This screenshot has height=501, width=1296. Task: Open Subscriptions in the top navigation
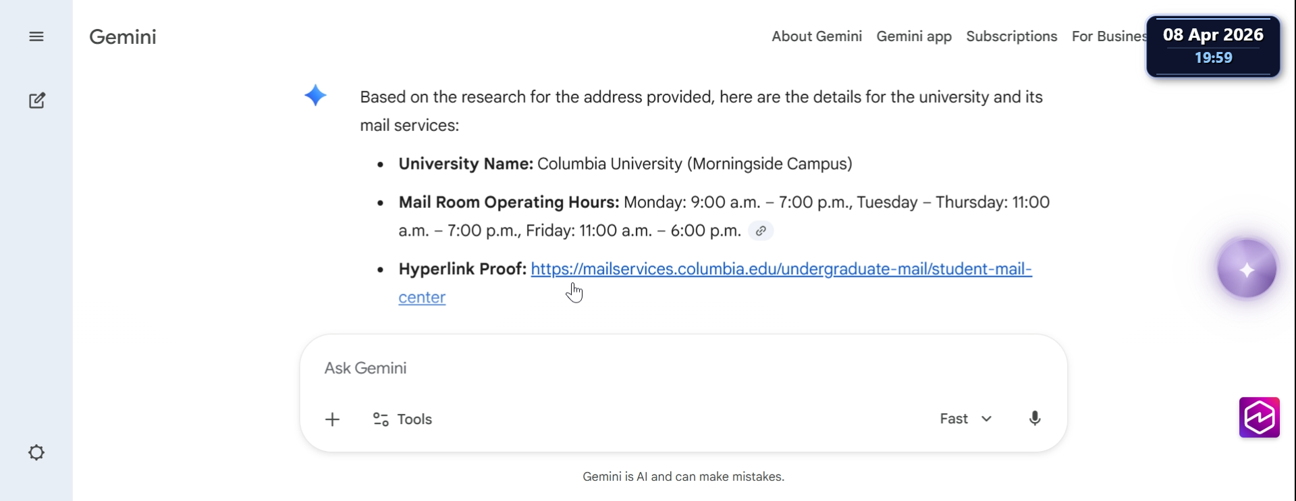click(x=1011, y=36)
